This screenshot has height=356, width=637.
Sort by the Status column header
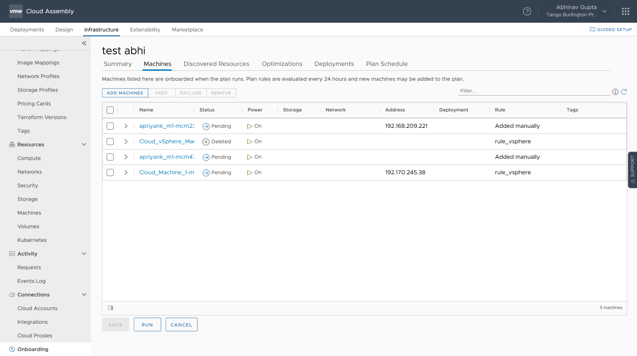point(207,110)
